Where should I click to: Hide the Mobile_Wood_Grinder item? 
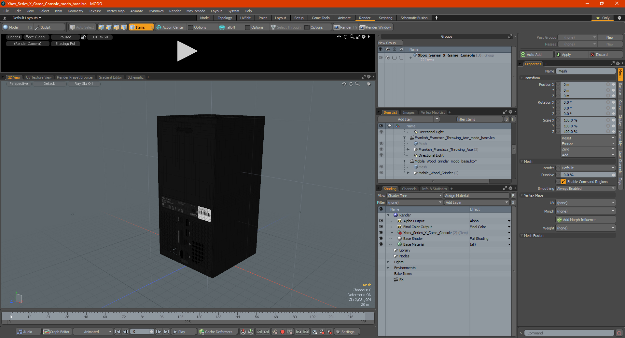[381, 173]
